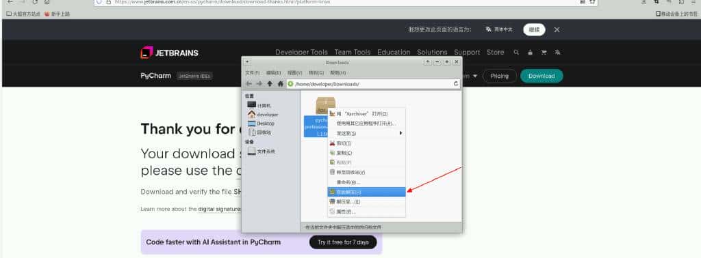Go up to parent folder in file manager
The height and width of the screenshot is (258, 701).
coord(270,83)
